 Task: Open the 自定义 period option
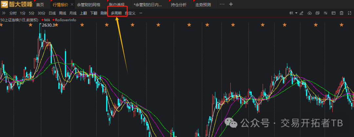pos(130,13)
